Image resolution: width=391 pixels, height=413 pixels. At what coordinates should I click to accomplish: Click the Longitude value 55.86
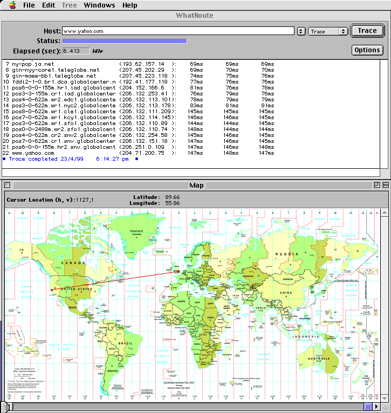click(173, 203)
